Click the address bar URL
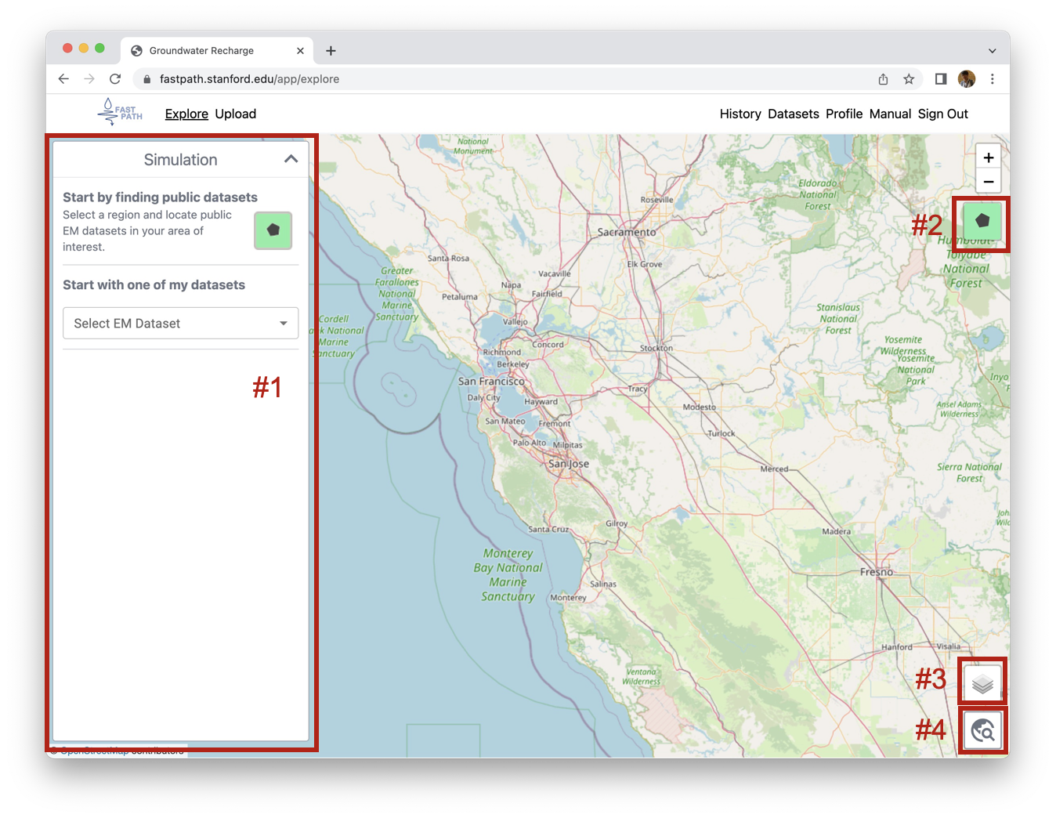Viewport: 1056px width, 818px height. 249,78
